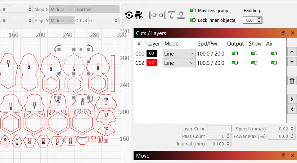Screen dimensions: 297x163
Task: Click the bottom-left rotate handle near shape 8
Action: pos(58,99)
